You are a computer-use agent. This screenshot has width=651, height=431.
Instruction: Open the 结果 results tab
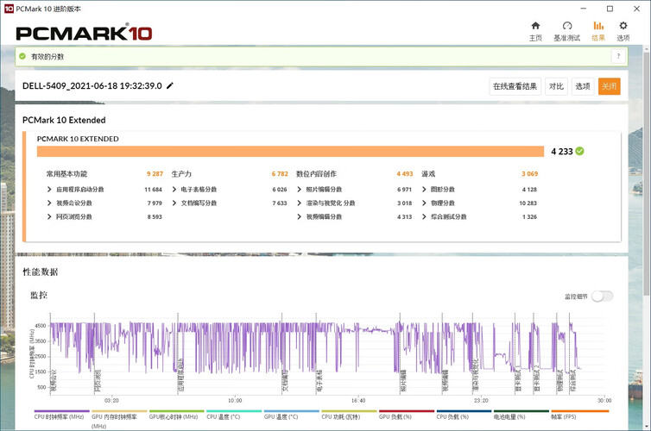(x=598, y=31)
